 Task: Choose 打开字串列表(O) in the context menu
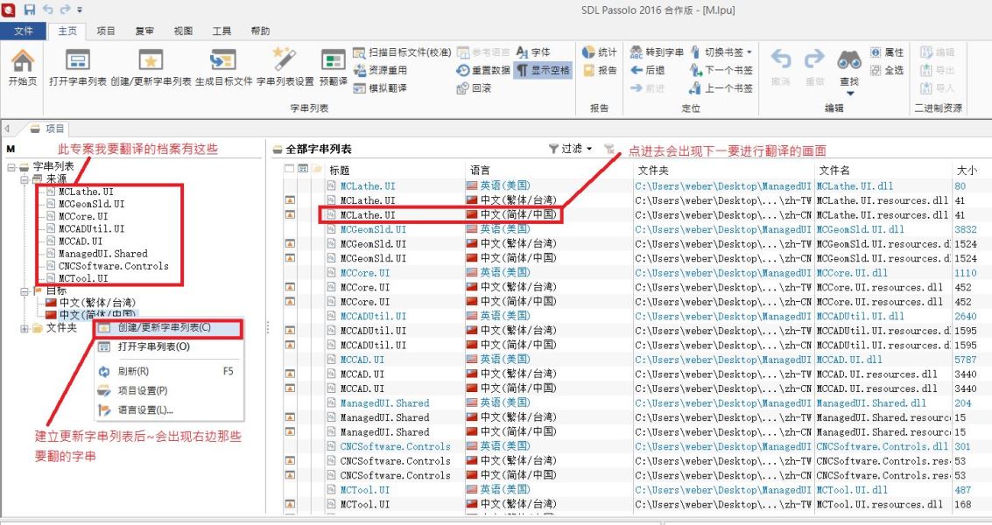153,346
